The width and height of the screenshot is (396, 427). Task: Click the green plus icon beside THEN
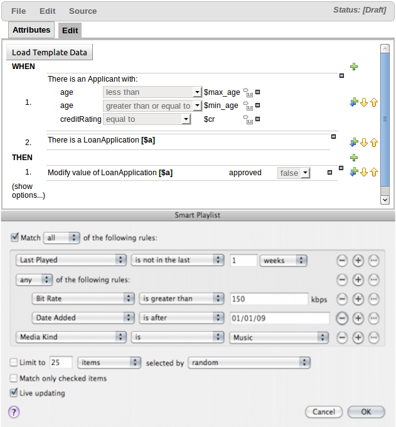pos(354,158)
